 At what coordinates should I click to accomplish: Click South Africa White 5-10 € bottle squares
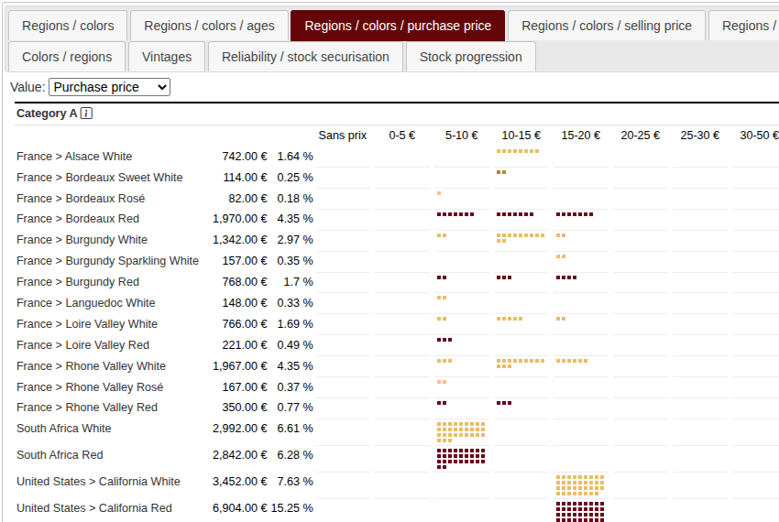(x=461, y=430)
